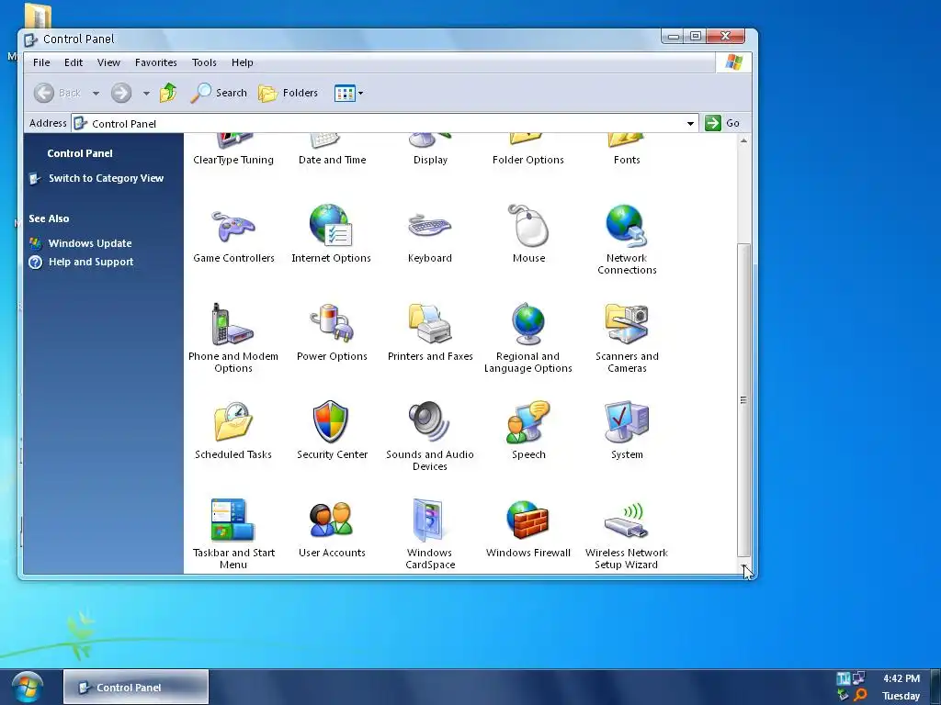Screen dimensions: 941x705
Task: Open Windows CardSpace icon
Action: (x=428, y=520)
